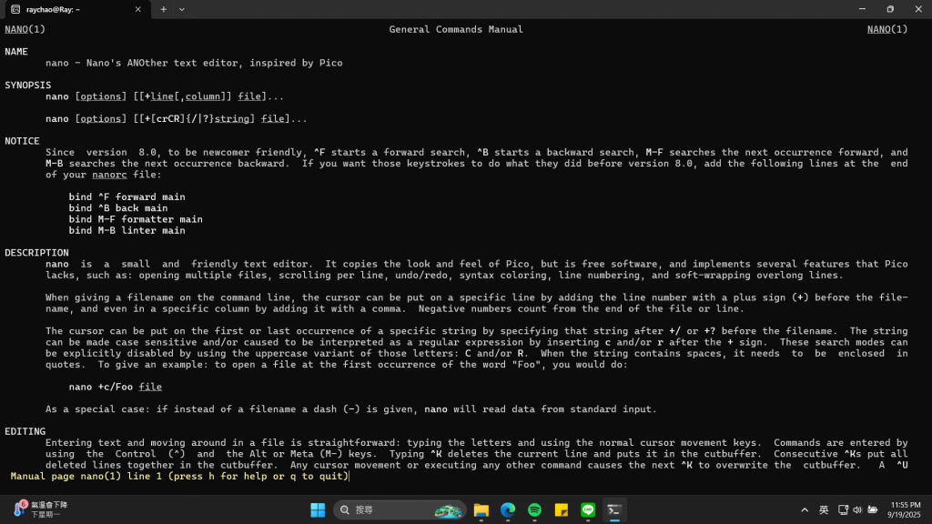Click the top-right NANO(1) header
This screenshot has width=932, height=524.
click(887, 29)
